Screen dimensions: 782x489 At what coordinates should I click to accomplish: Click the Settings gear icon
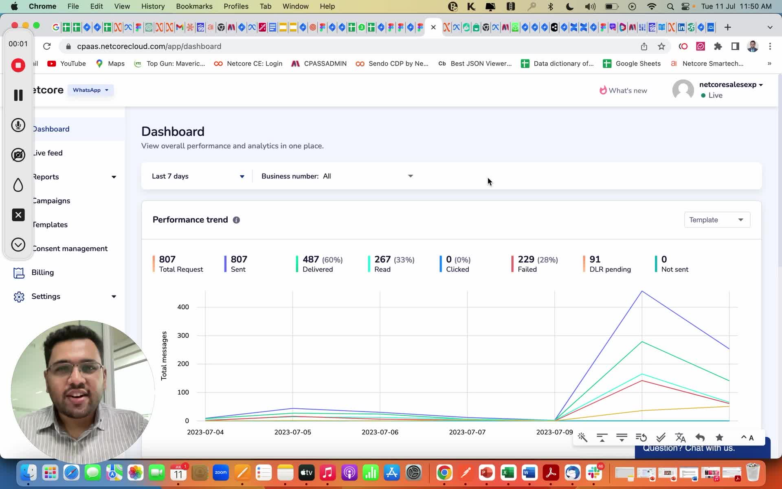(19, 297)
